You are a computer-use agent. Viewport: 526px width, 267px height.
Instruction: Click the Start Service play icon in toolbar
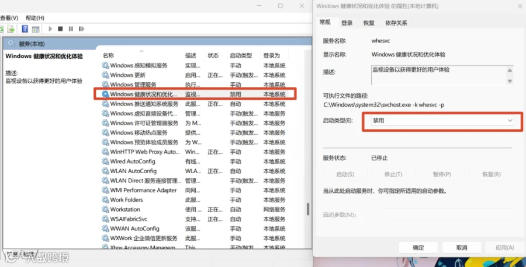[50, 29]
